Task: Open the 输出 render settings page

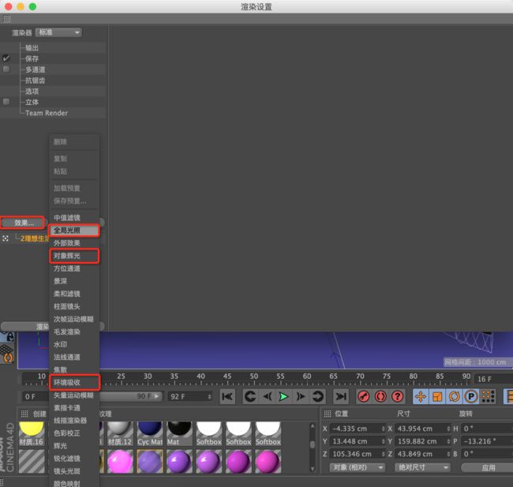Action: click(32, 48)
